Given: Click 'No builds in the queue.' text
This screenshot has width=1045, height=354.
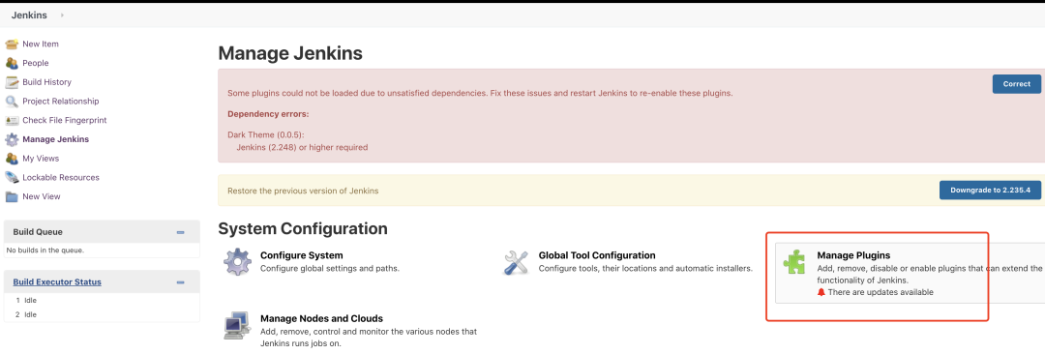Looking at the screenshot, I should pos(45,251).
